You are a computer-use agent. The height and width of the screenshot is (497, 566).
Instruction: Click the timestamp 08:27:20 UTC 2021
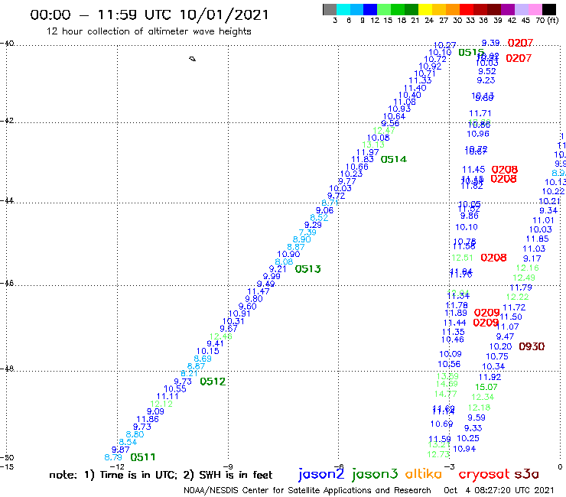click(514, 491)
